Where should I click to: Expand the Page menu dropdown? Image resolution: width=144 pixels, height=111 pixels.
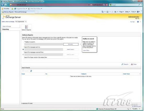(x=121, y=12)
